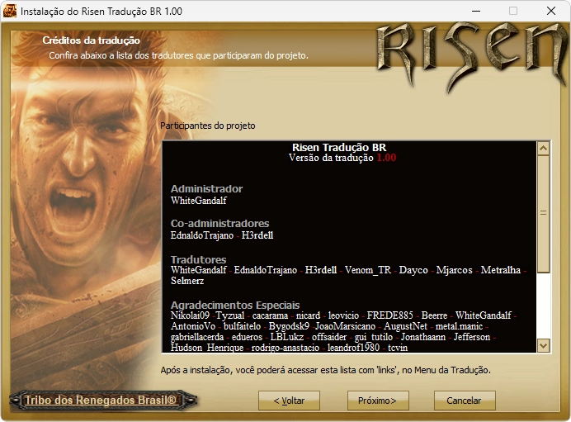571x422 pixels.
Task: Click the credits list scroll up arrow
Action: [x=543, y=149]
